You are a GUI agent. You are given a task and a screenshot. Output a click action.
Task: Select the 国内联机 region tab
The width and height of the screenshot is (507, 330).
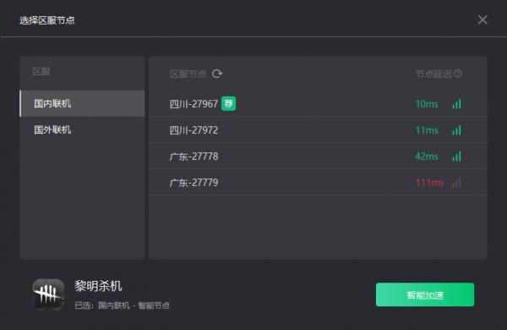coord(82,103)
